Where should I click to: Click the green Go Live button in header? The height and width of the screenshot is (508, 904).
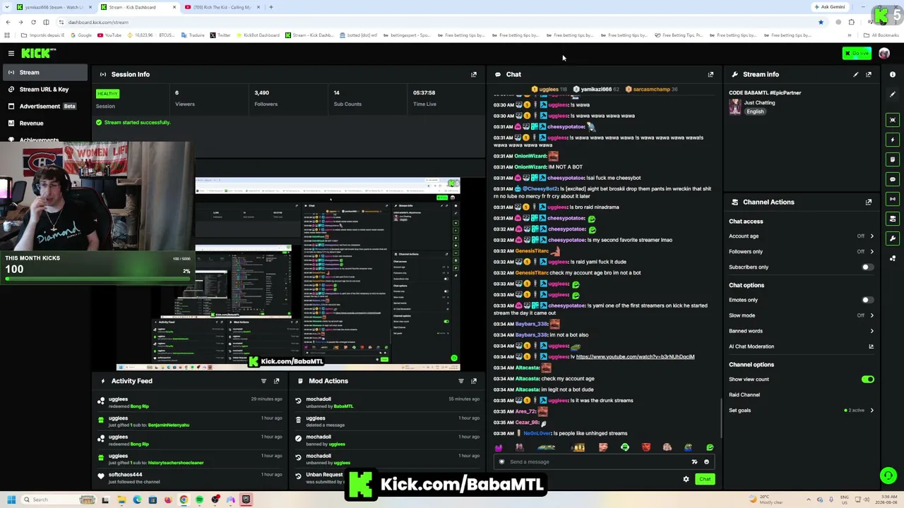pyautogui.click(x=857, y=53)
